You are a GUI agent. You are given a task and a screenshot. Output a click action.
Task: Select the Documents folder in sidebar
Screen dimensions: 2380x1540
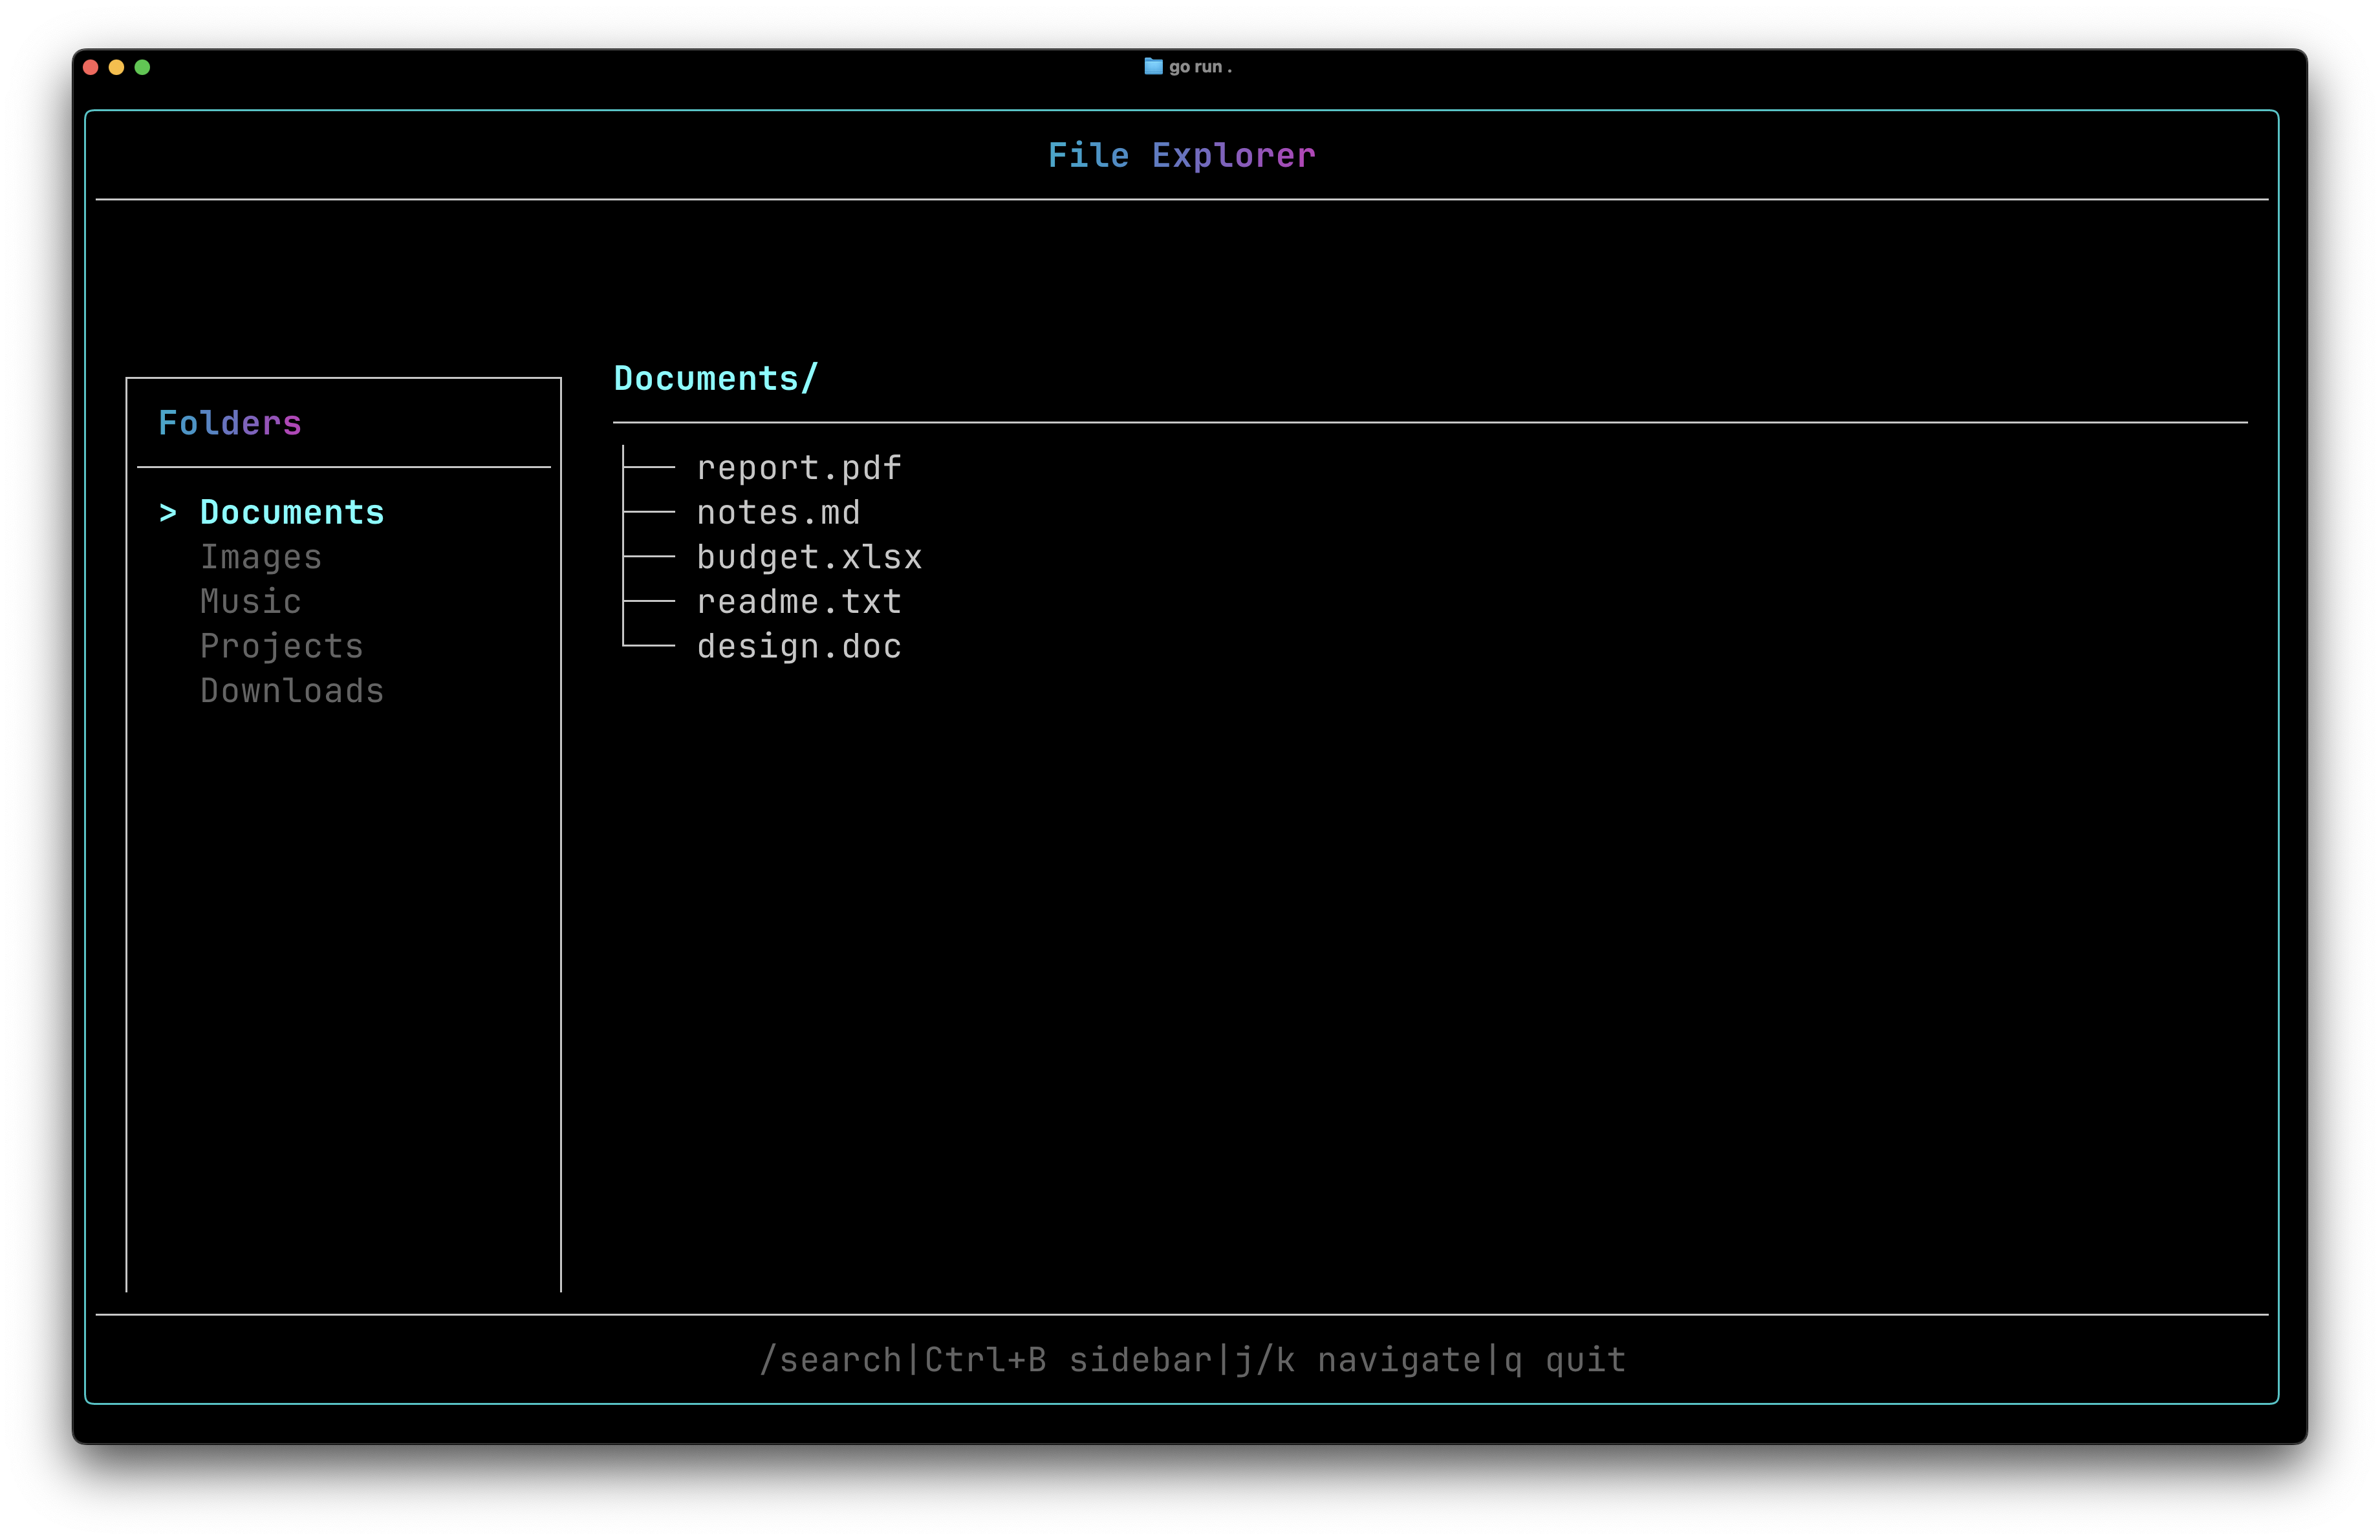click(292, 513)
